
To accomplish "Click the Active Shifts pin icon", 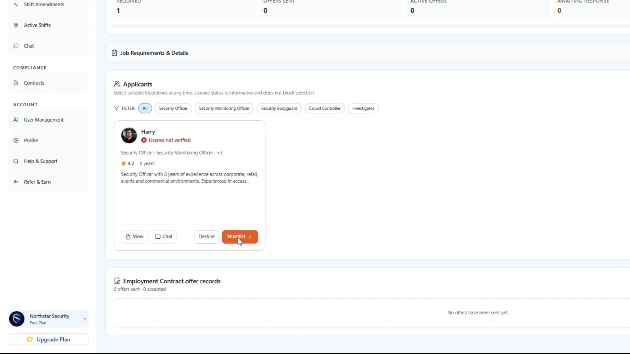I will [16, 25].
